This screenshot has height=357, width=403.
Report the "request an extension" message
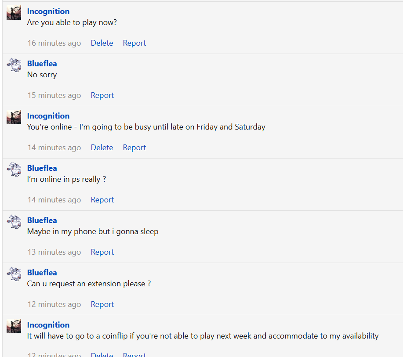click(x=102, y=304)
